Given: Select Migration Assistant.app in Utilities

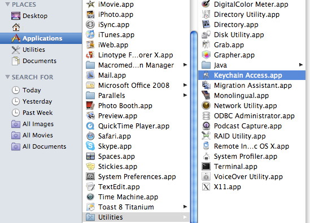Looking at the screenshot, I should pos(252,86).
